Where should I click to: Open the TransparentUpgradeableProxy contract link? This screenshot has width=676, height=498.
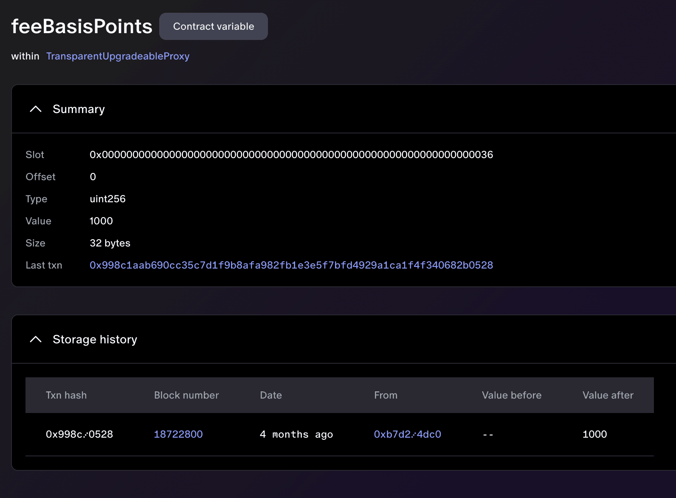pos(118,56)
